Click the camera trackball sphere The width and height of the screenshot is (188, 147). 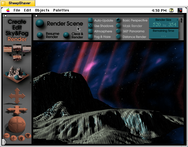tap(17, 125)
